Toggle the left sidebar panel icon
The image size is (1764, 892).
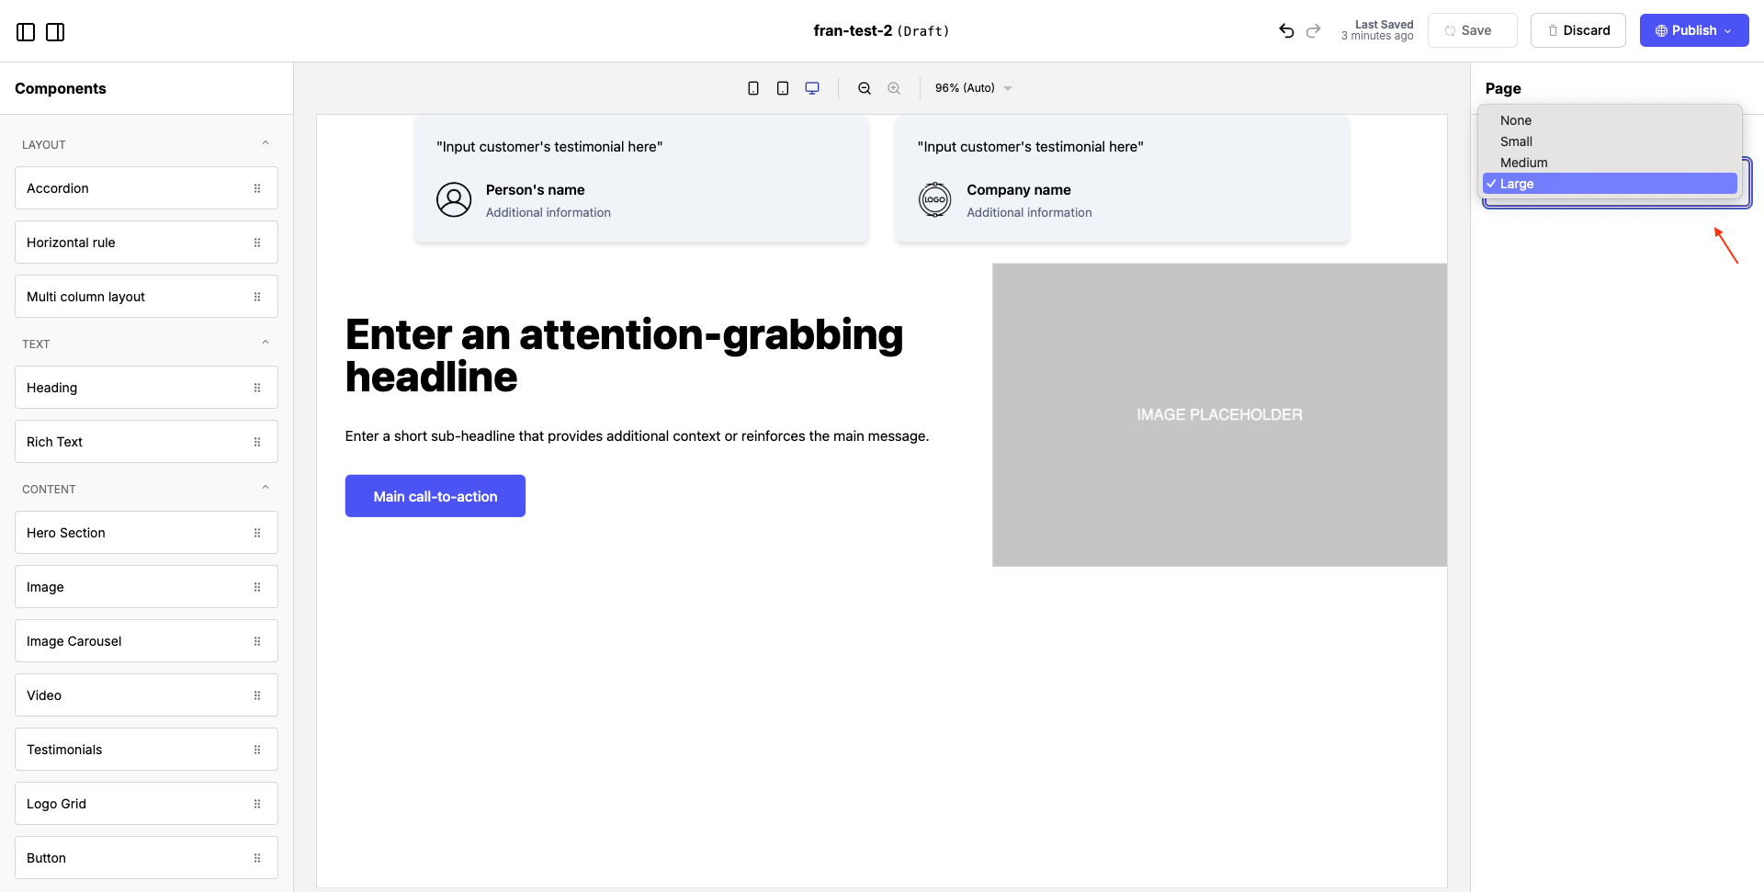[x=26, y=32]
